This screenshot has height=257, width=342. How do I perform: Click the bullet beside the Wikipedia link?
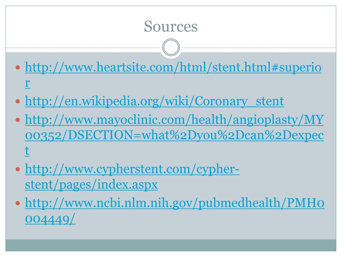pos(18,101)
